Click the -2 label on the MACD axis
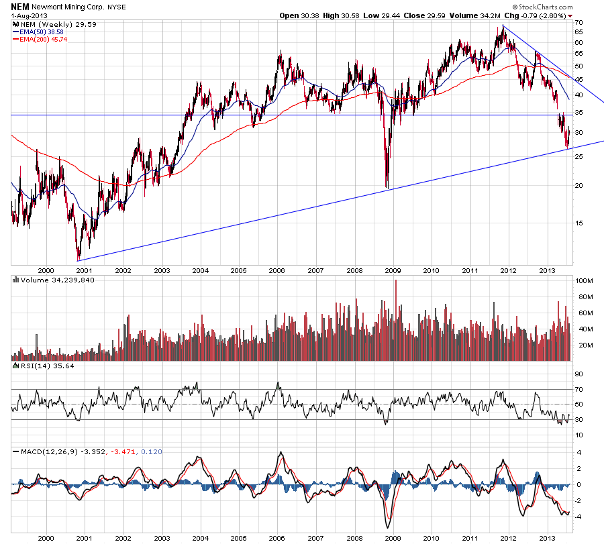Screen dimensions: 604x544 (577, 501)
